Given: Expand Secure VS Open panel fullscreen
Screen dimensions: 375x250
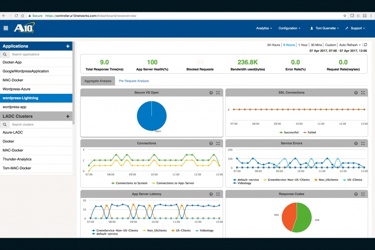Looking at the screenshot, I should 218,92.
